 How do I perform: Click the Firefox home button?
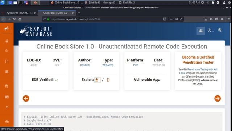click(x=20, y=19)
